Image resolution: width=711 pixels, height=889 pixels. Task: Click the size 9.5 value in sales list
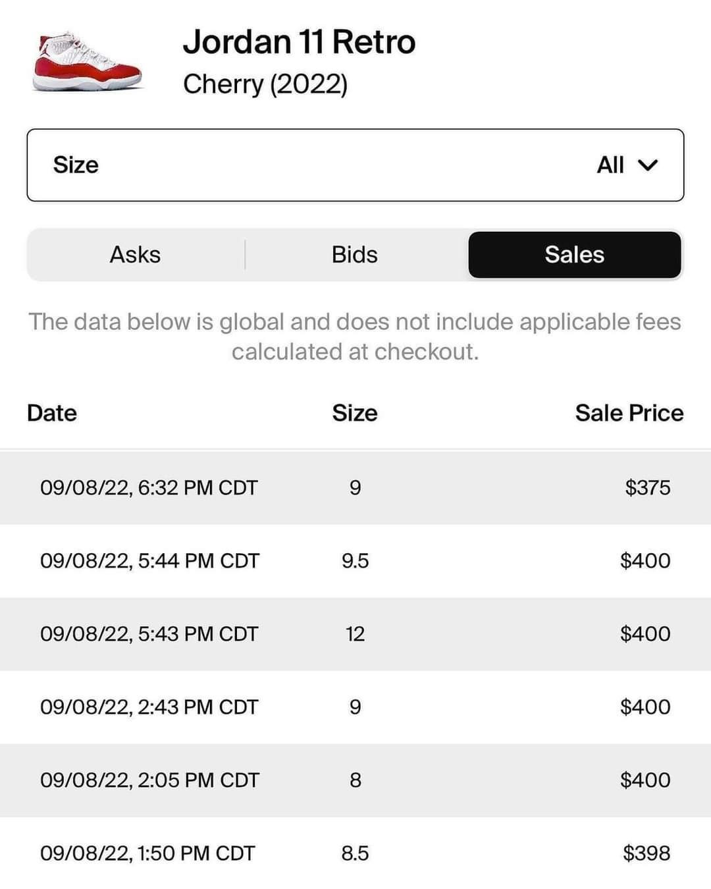355,561
